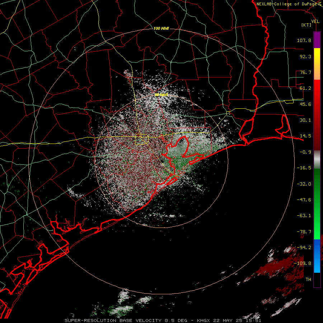Image resolution: width=323 pixels, height=323 pixels.
Task: Click the -47.6 velocity scale value
Action: click(x=304, y=200)
